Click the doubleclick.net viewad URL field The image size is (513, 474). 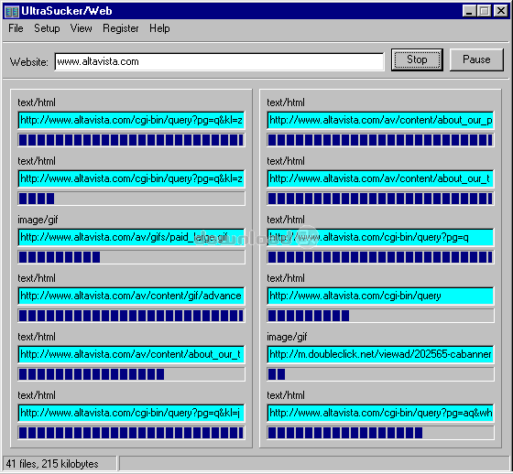click(380, 354)
